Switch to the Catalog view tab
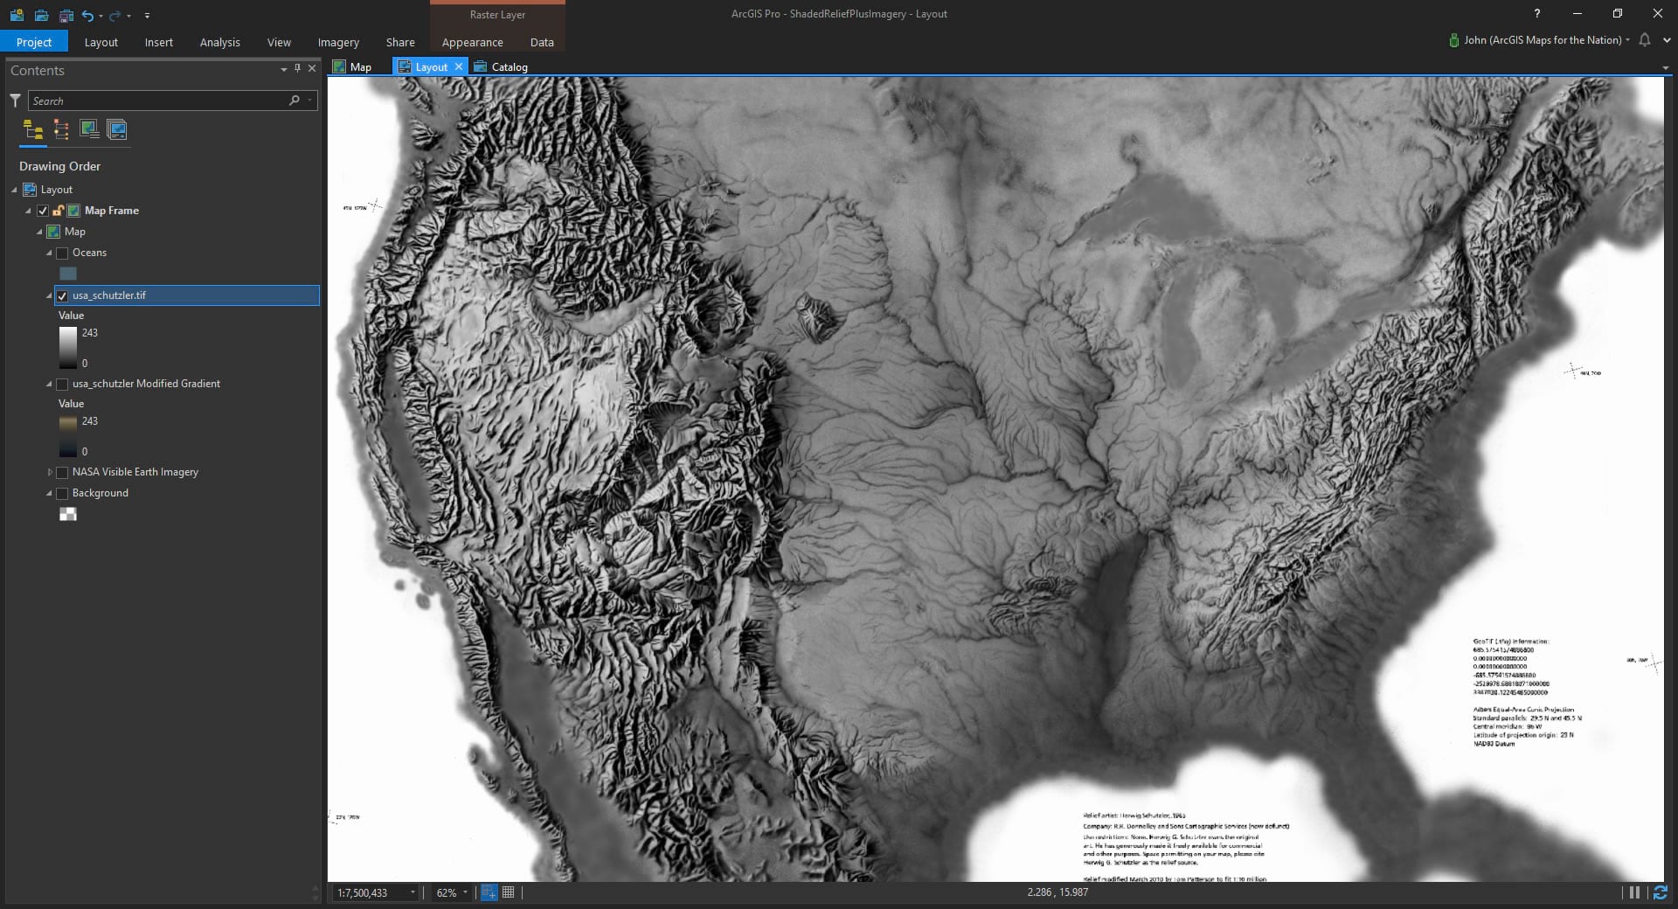 click(509, 66)
